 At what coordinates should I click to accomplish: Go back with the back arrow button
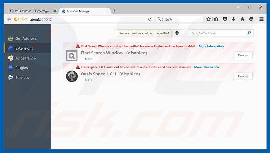click(x=9, y=19)
